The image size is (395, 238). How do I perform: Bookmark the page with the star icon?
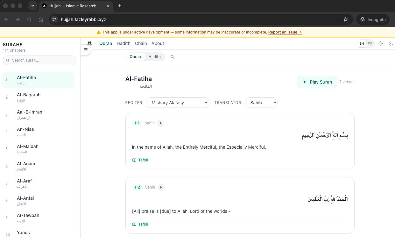point(346,19)
